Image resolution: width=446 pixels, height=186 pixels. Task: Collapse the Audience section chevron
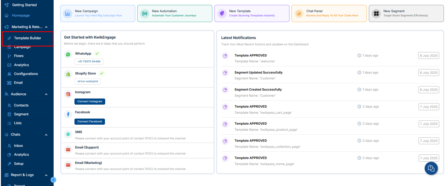click(46, 94)
